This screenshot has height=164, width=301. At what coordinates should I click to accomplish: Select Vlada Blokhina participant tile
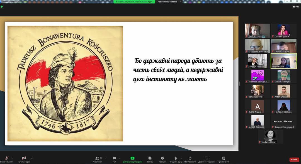[x=271, y=137]
